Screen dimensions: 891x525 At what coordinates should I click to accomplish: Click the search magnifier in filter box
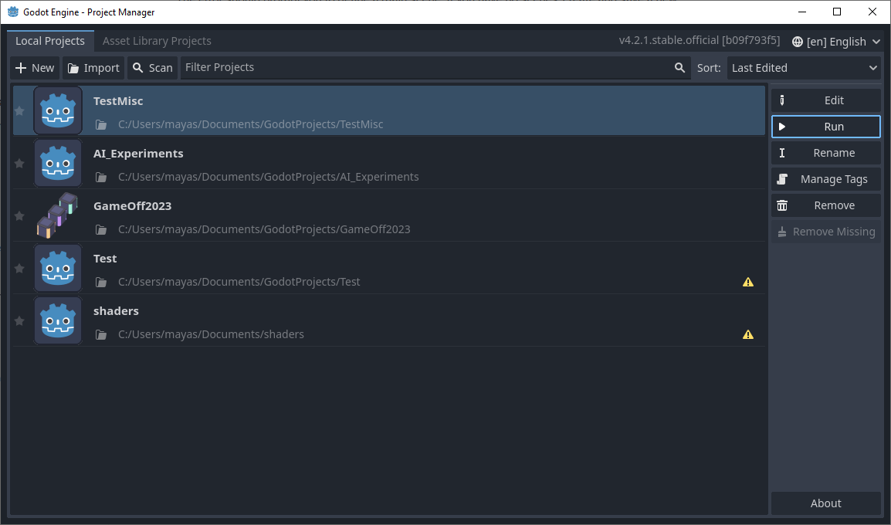[679, 68]
